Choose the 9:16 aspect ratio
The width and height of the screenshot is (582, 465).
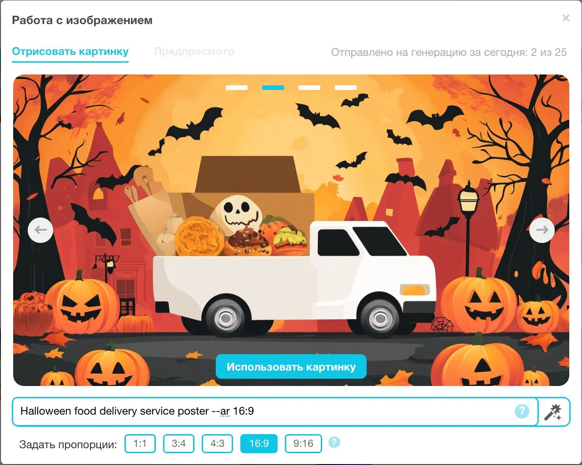tap(303, 444)
